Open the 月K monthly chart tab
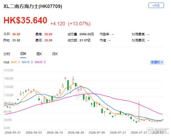 pyautogui.click(x=55, y=54)
